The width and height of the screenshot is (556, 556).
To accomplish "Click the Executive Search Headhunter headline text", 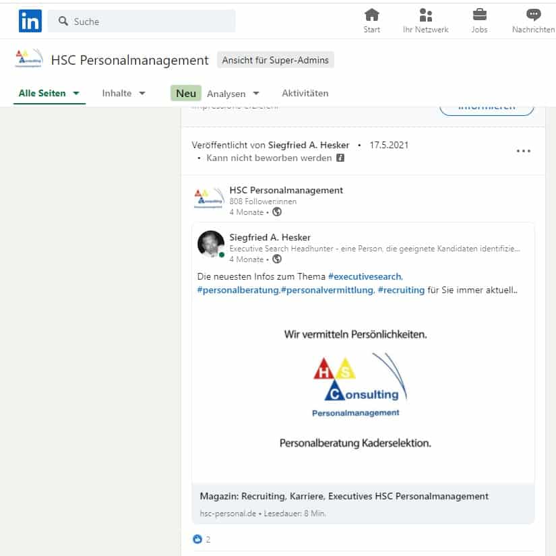I will pos(375,249).
